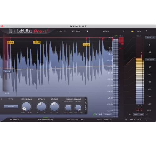The height and width of the screenshot is (156, 156).
Task: Pause the loudness meter
Action: 130,115
